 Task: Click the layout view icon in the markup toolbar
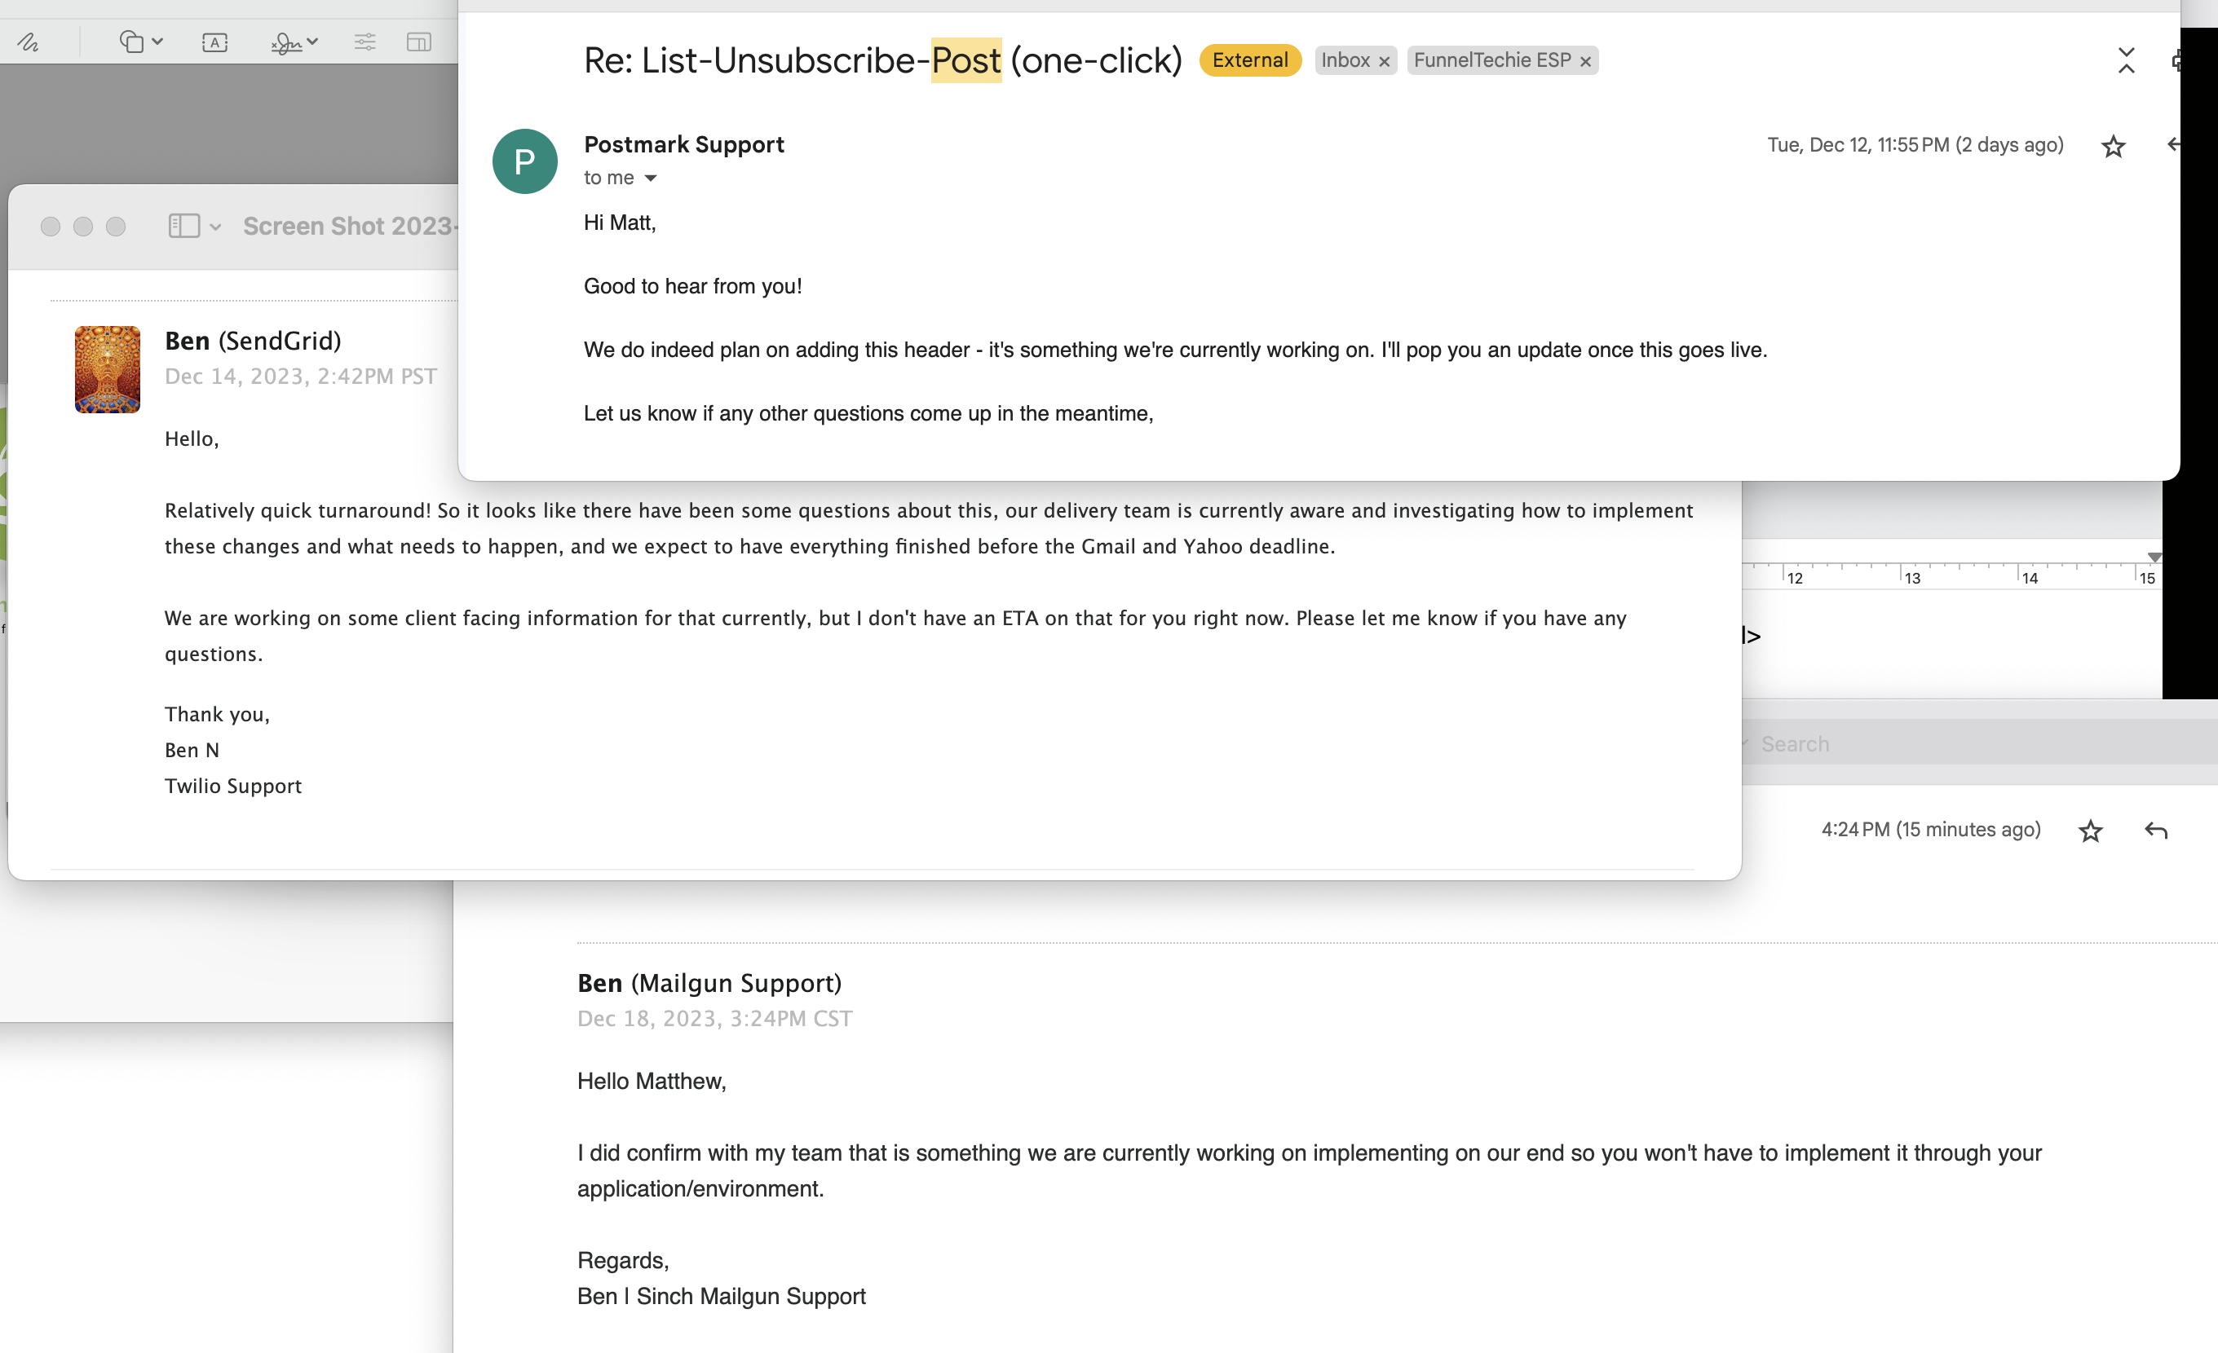(418, 42)
